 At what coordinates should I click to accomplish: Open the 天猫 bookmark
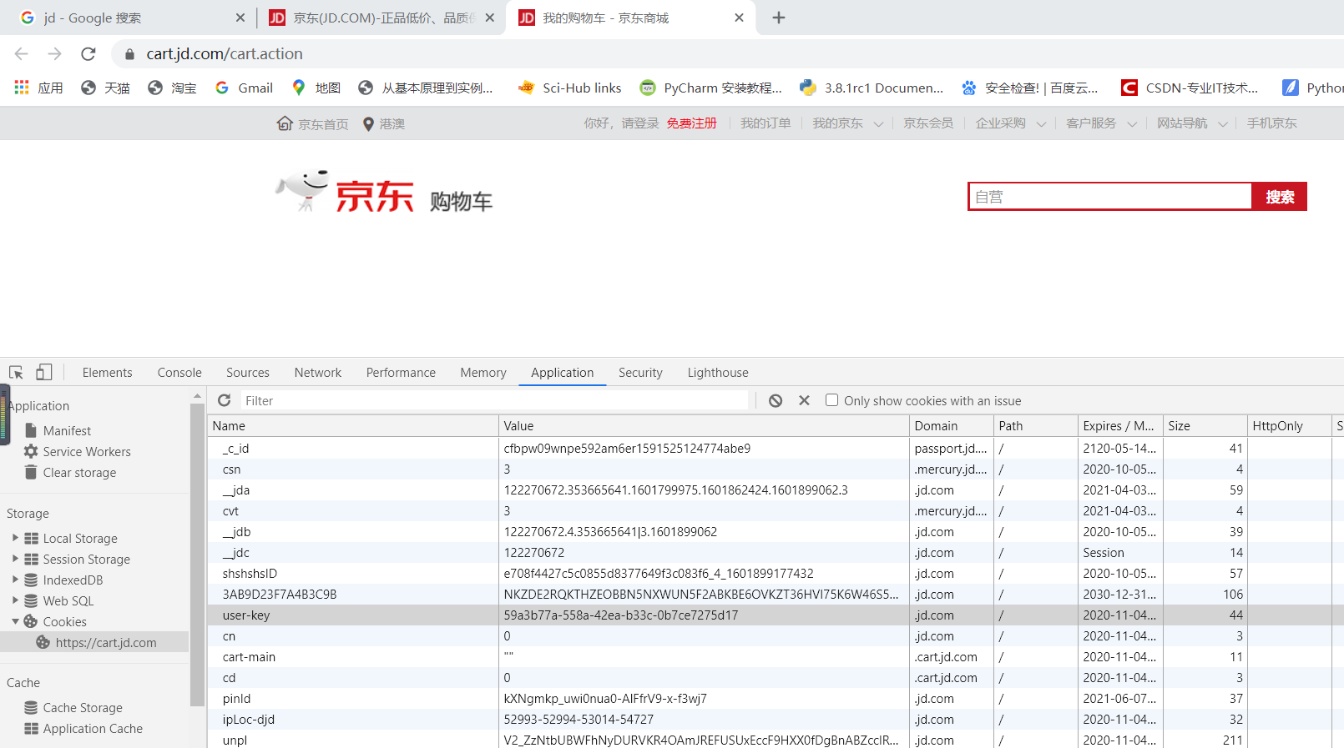pos(105,88)
